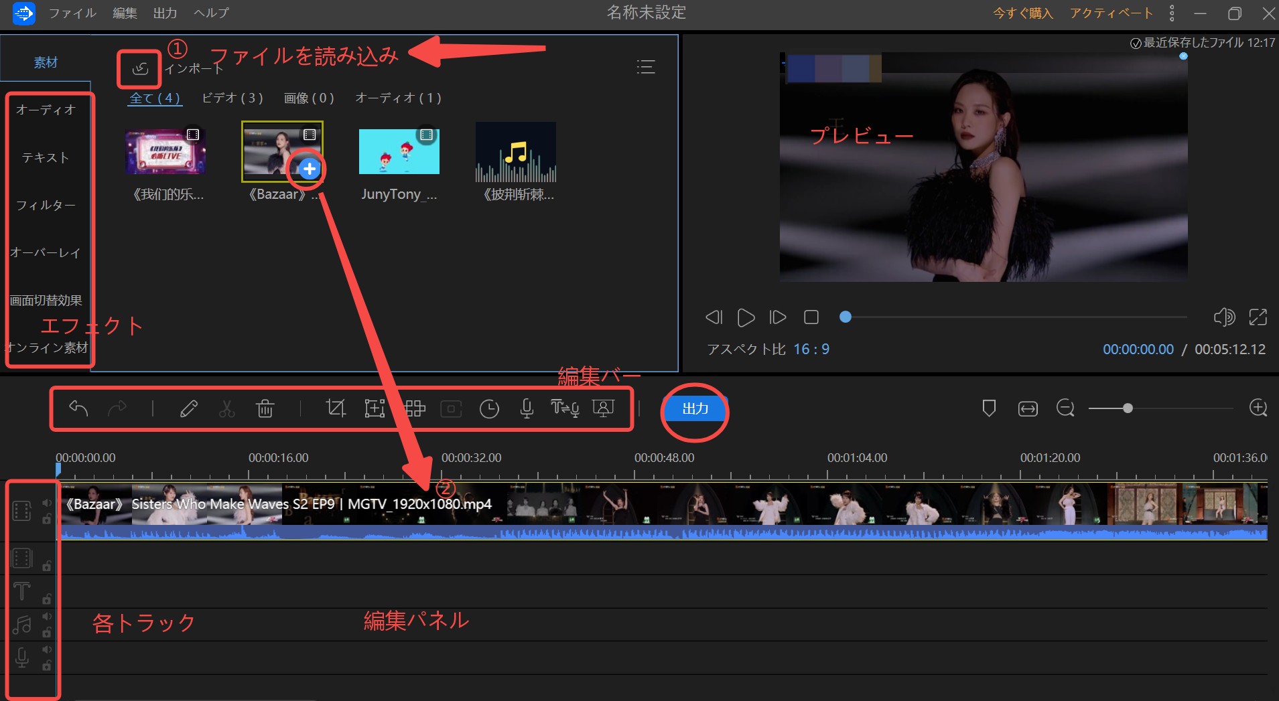Open the オーバーレイ sidebar category
1279x701 pixels.
click(x=46, y=252)
